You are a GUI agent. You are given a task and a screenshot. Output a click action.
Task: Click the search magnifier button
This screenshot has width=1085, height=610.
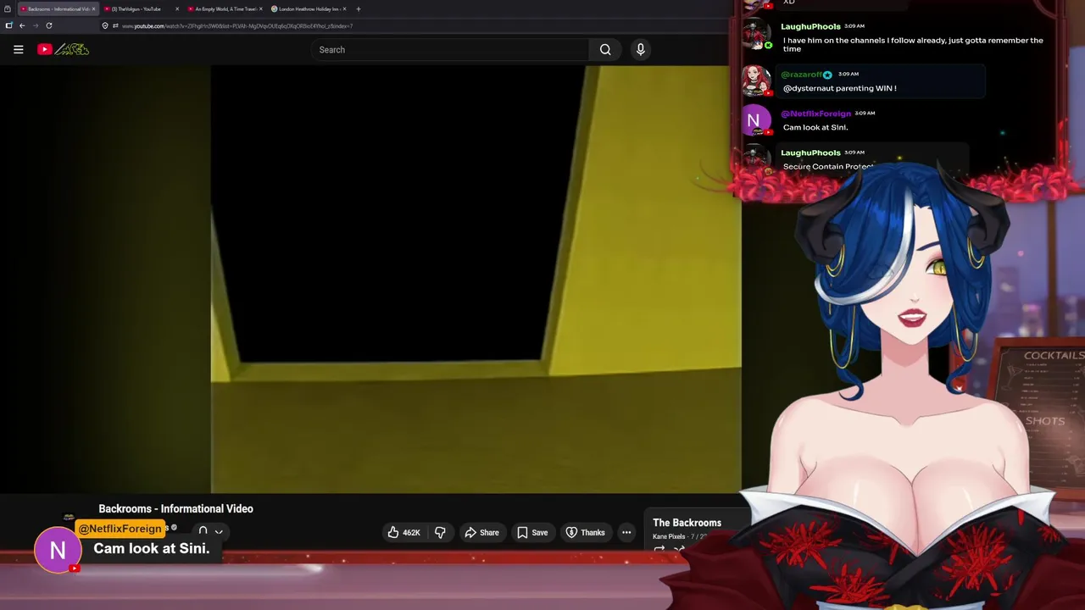(605, 49)
